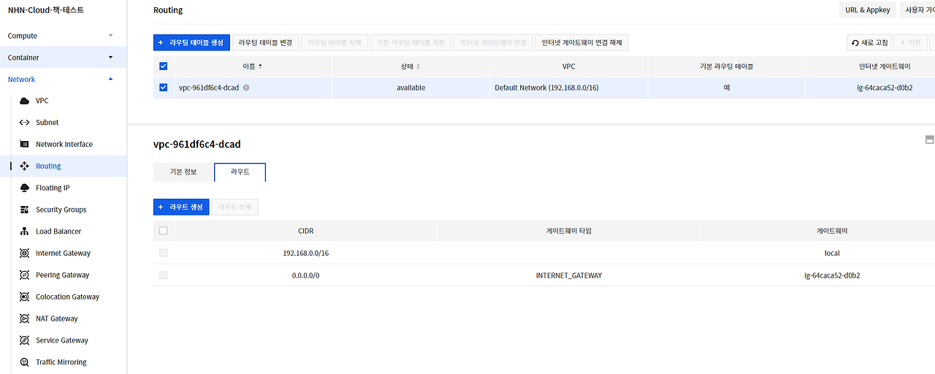
Task: Uncheck the vpc-961df6c4-dcad row checkbox
Action: (x=163, y=88)
